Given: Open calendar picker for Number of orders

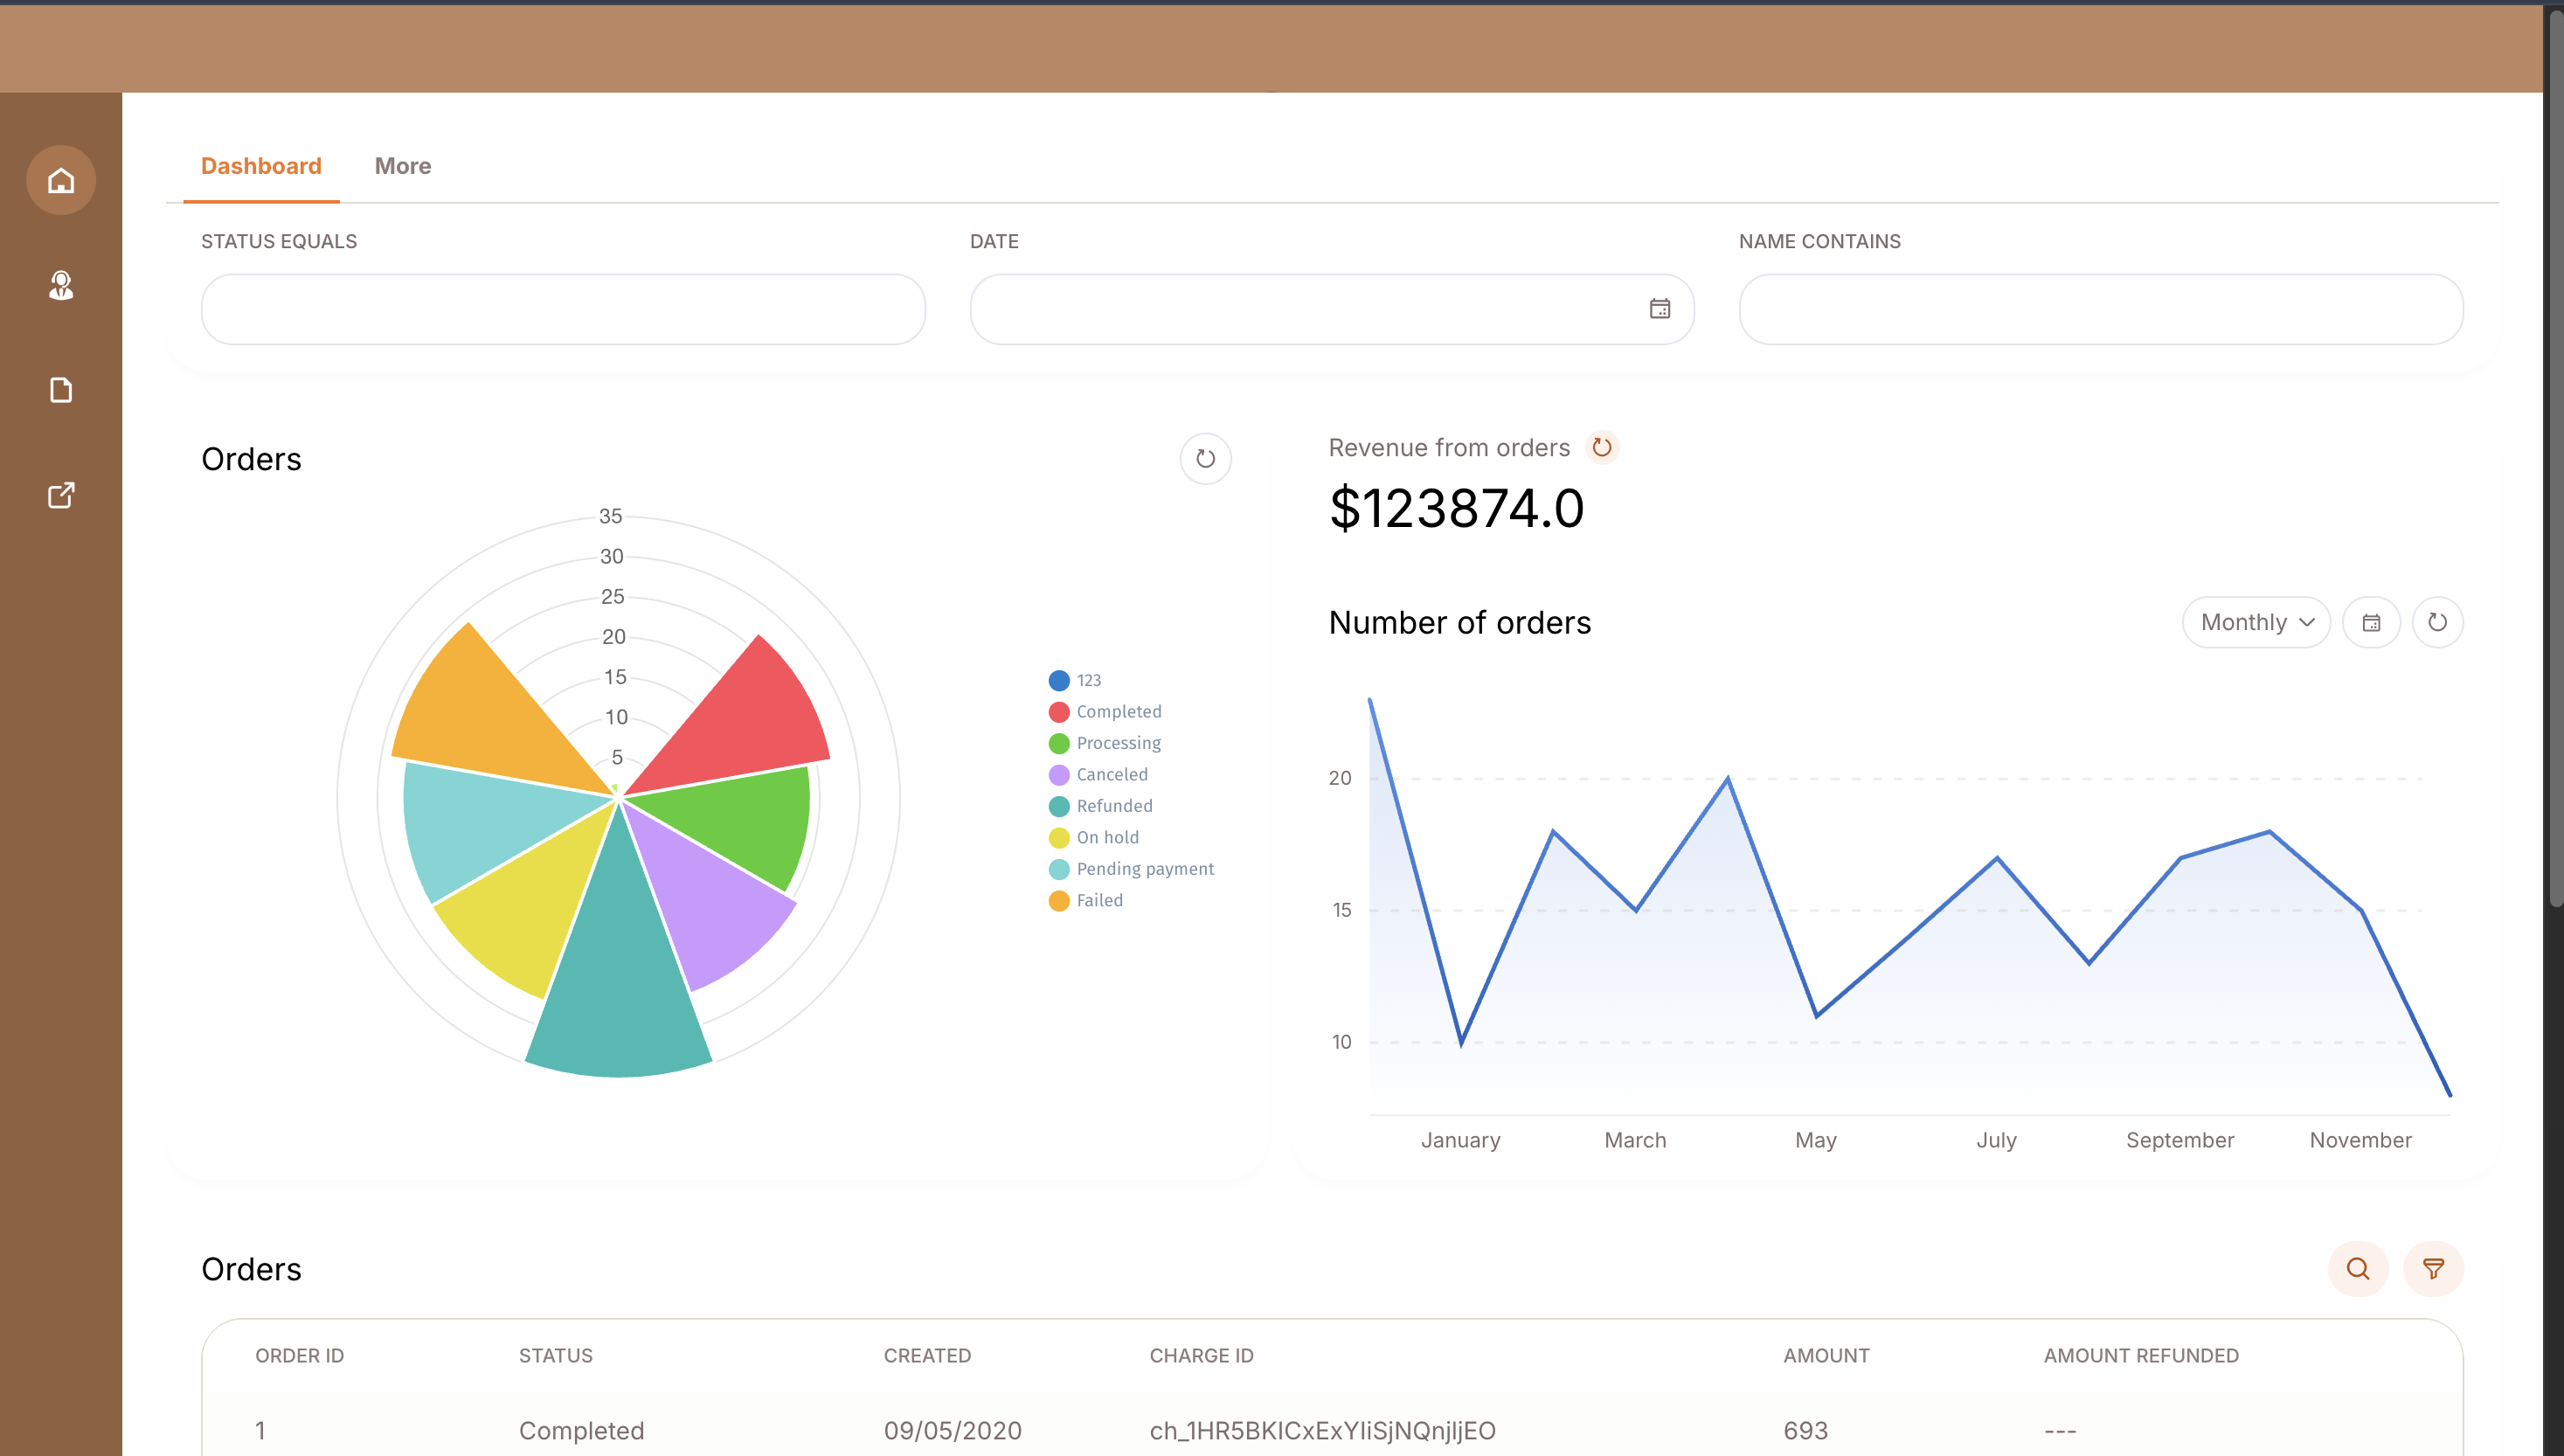Looking at the screenshot, I should coord(2370,623).
